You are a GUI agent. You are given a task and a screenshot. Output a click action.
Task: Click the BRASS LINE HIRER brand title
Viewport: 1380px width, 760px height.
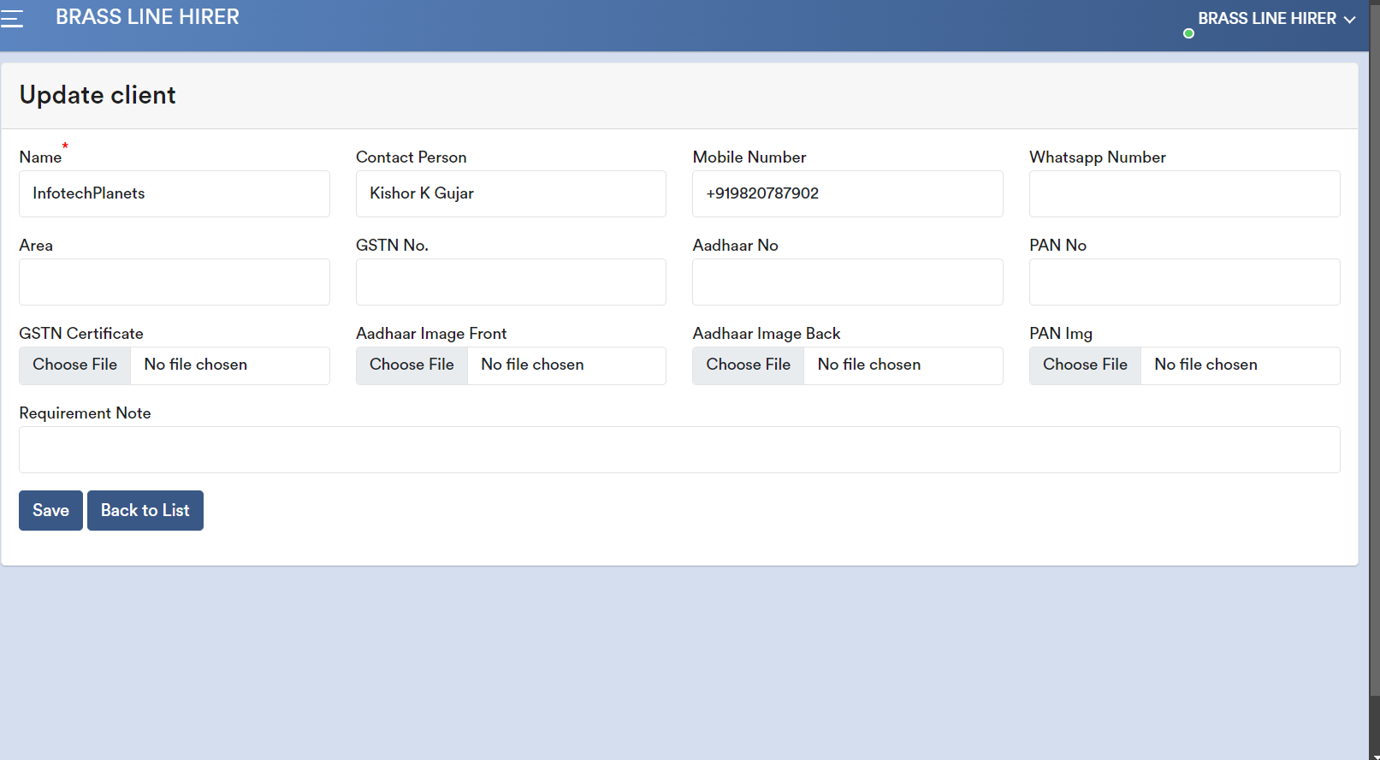147,17
